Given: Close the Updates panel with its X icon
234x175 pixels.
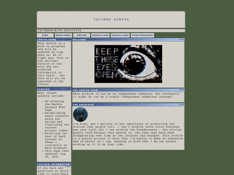Looking at the screenshot, I should pos(70,89).
